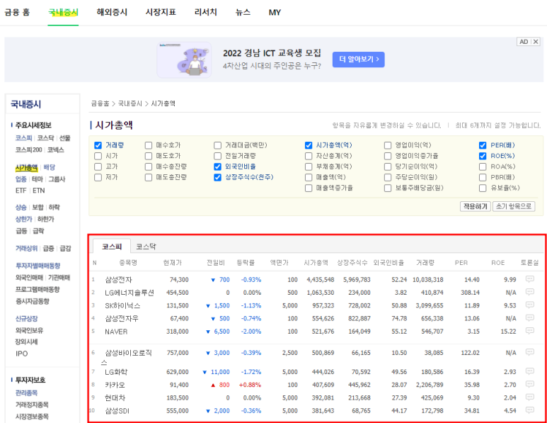Image resolution: width=547 pixels, height=423 pixels.
Task: Check the 매수호가 checkbox
Action: (x=149, y=145)
